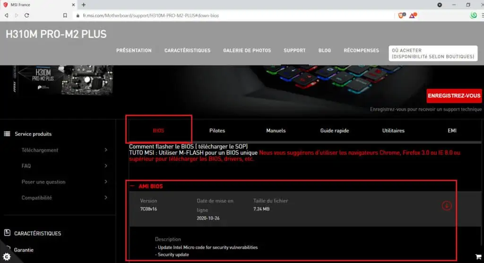Click the profile circle icon in title bar
This screenshot has height=263, width=484.
click(440, 5)
